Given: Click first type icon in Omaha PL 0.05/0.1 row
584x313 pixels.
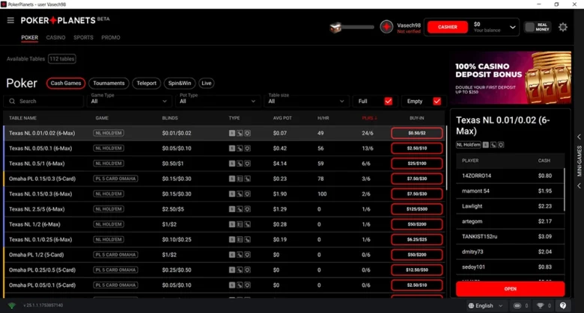Looking at the screenshot, I should [232, 285].
